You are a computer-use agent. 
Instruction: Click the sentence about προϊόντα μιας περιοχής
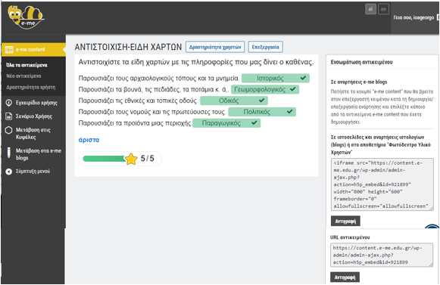pos(136,123)
